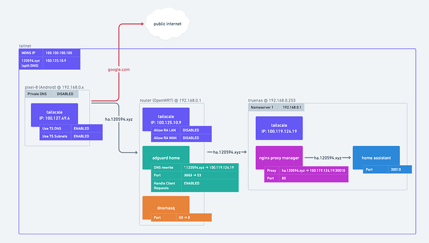Click the public internet cloud shape
The height and width of the screenshot is (243, 429).
coord(167,24)
